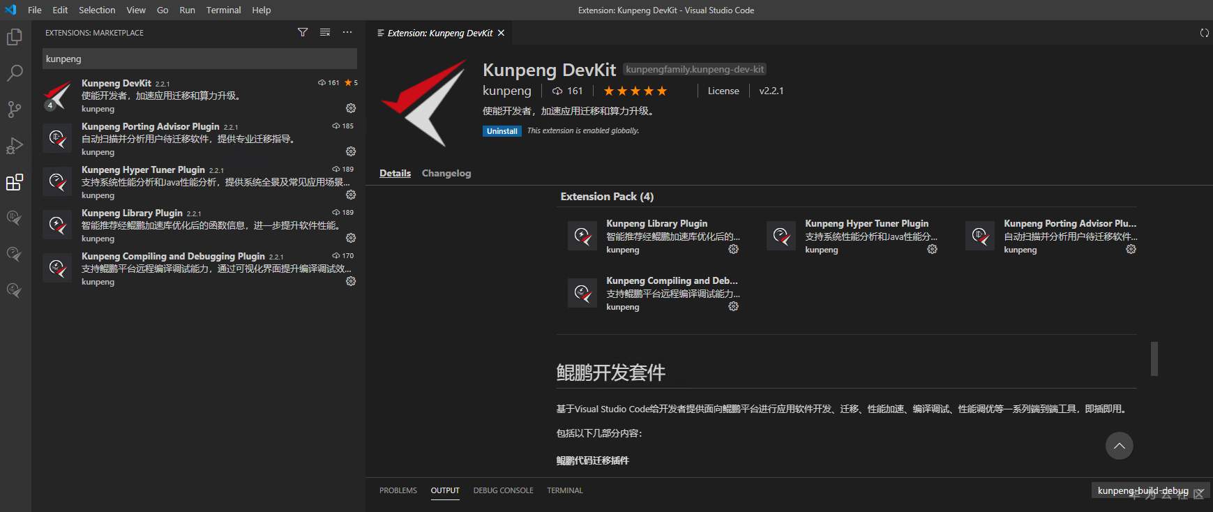Select the Extensions view icon in the activity bar
Viewport: 1213px width, 512px height.
[15, 182]
